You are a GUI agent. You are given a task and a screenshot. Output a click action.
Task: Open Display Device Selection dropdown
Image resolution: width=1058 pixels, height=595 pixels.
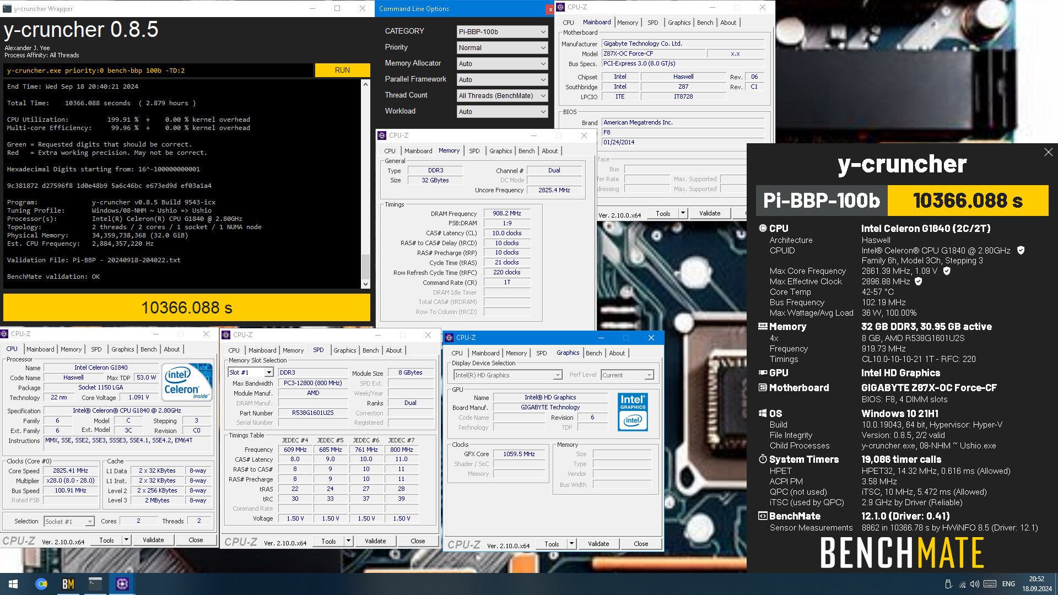coord(508,375)
